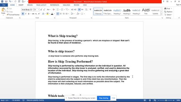Apply strikethrough formatting

(33, 14)
